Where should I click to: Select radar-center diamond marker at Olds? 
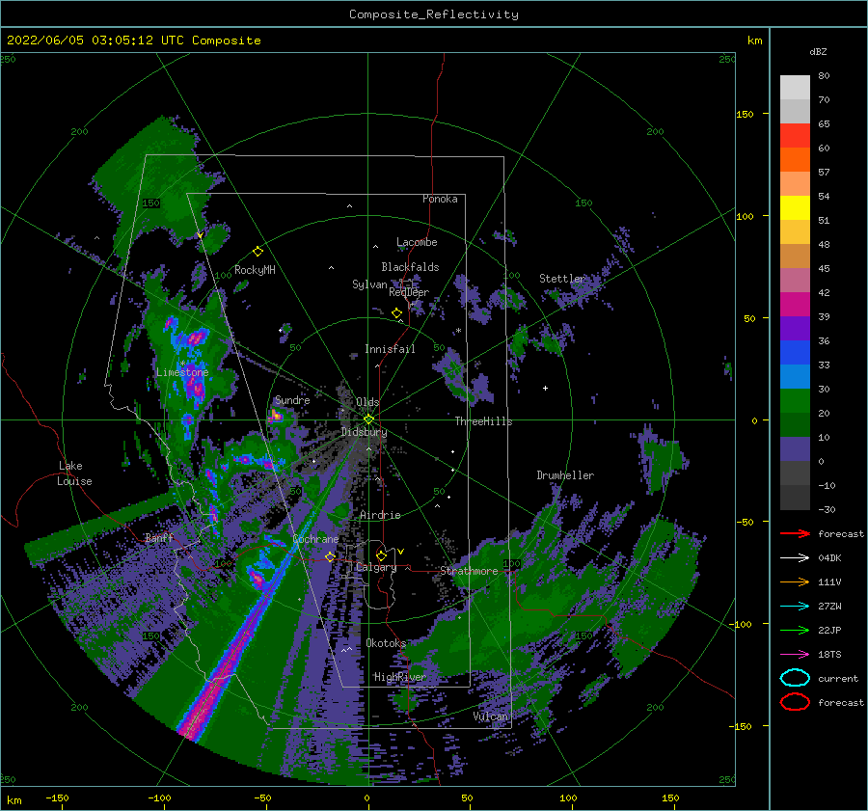pos(368,419)
